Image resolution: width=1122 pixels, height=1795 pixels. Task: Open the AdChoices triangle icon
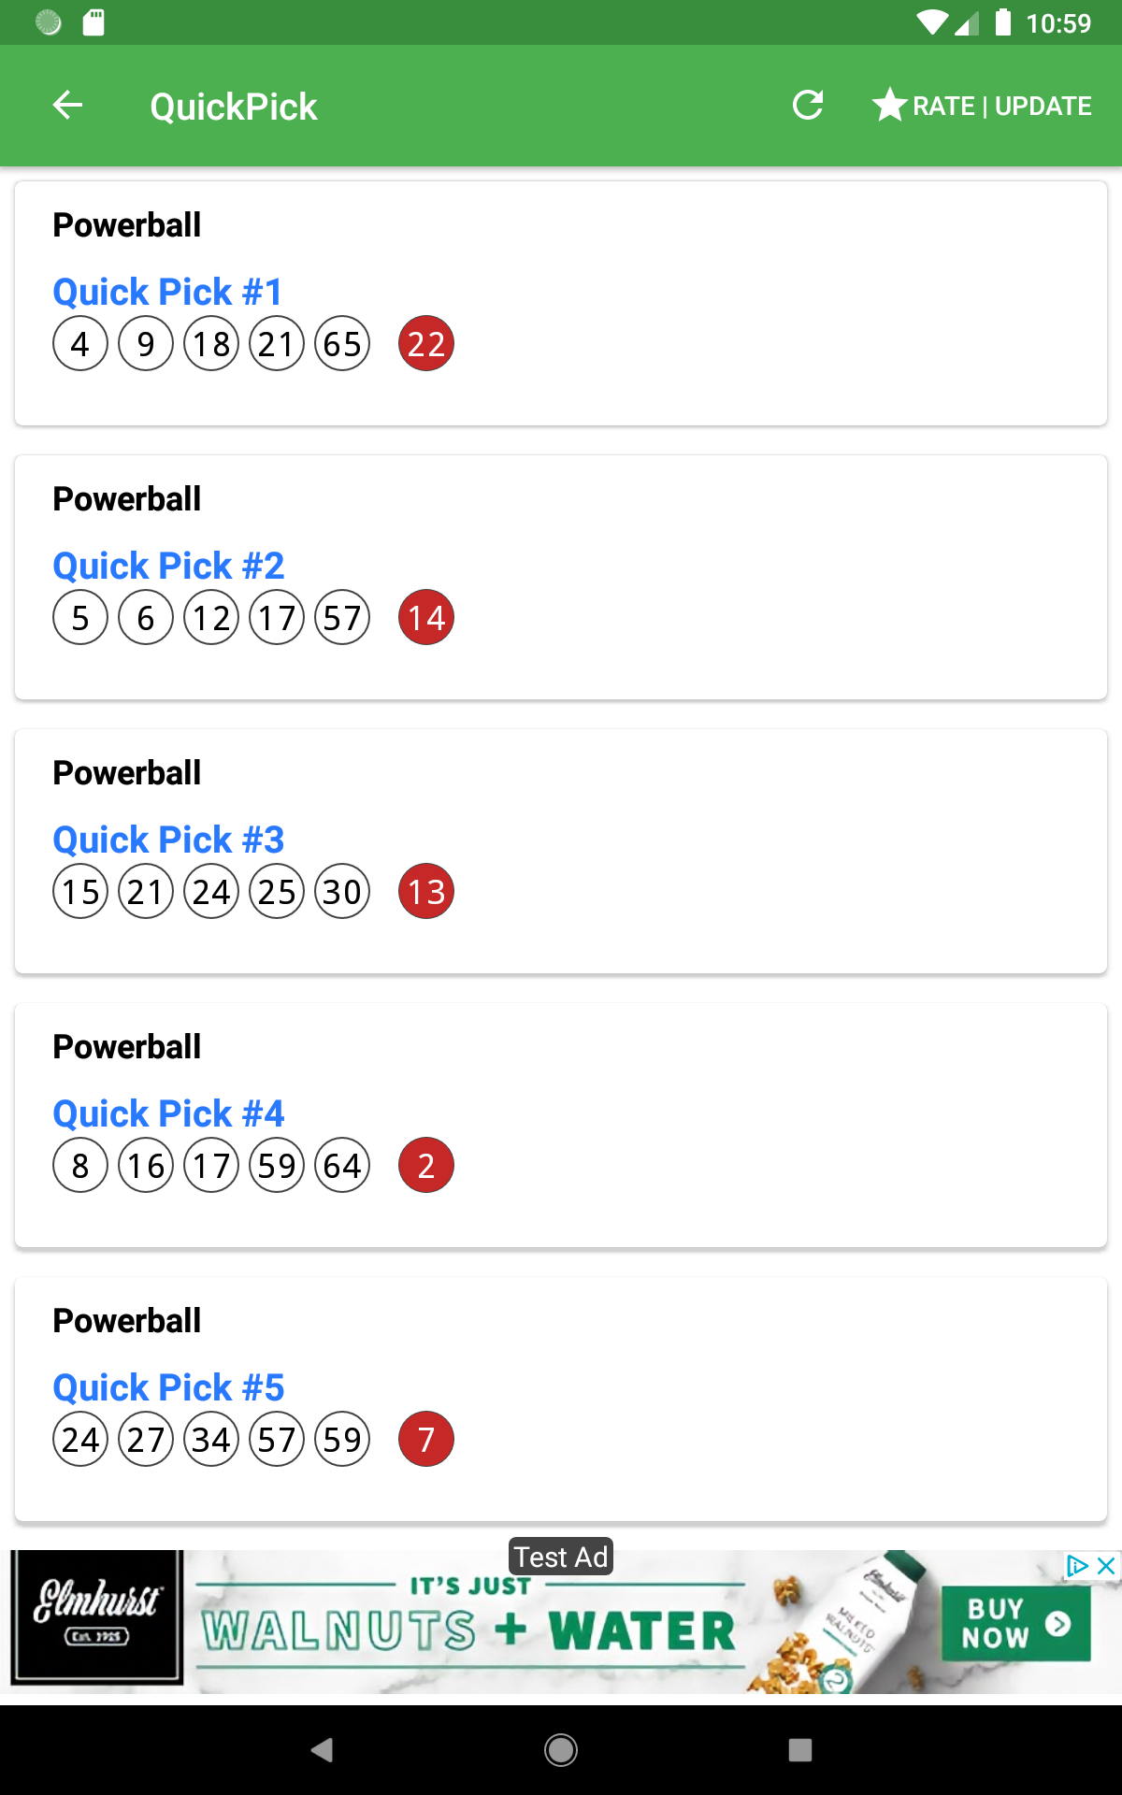(x=1077, y=1566)
